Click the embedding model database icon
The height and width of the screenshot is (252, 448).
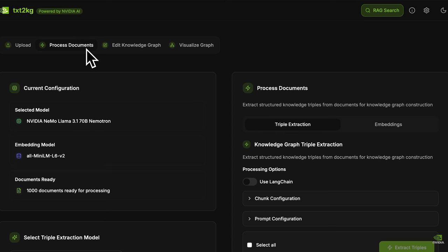tap(19, 156)
